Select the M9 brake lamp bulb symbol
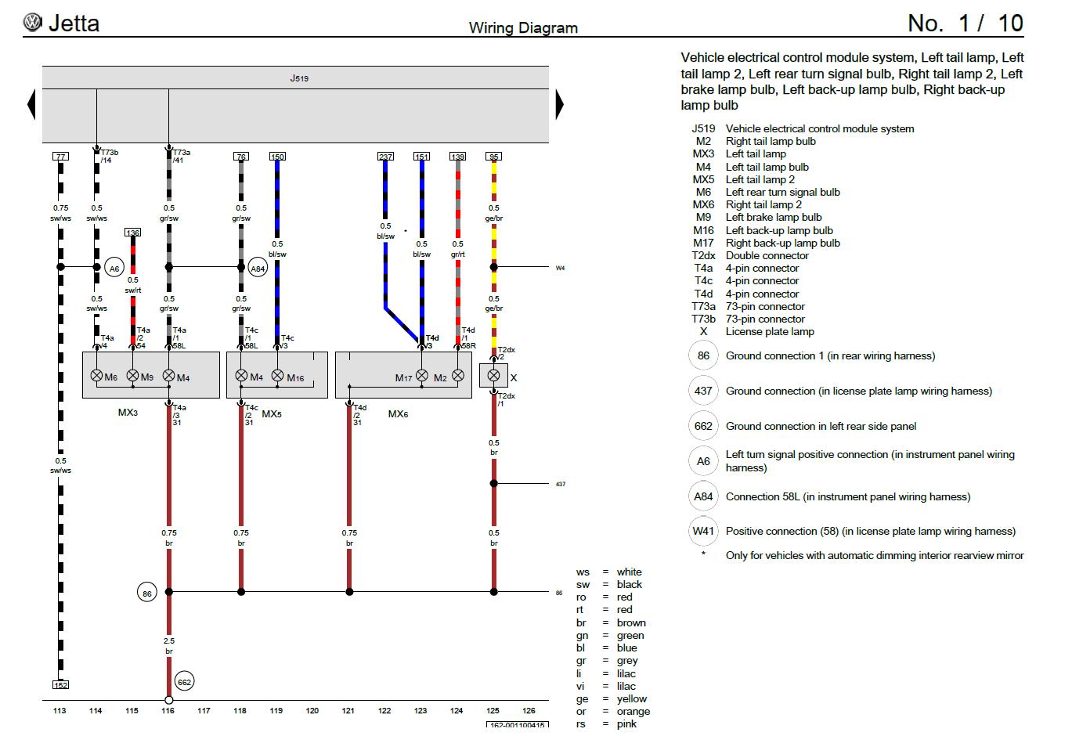 click(x=133, y=376)
